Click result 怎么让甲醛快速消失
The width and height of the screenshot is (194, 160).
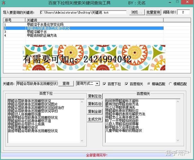coord(120,108)
